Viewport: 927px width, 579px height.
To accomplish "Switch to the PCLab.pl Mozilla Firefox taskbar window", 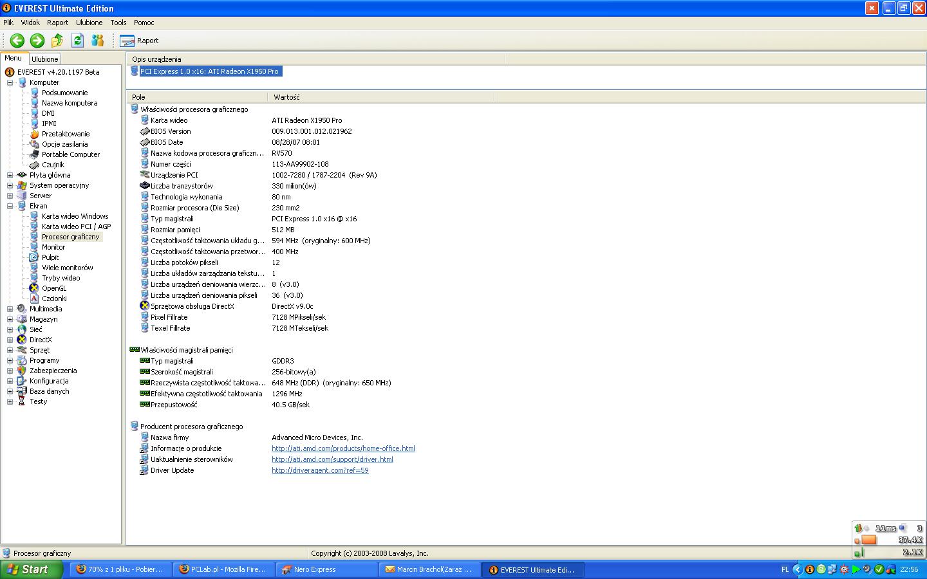I will [x=224, y=569].
